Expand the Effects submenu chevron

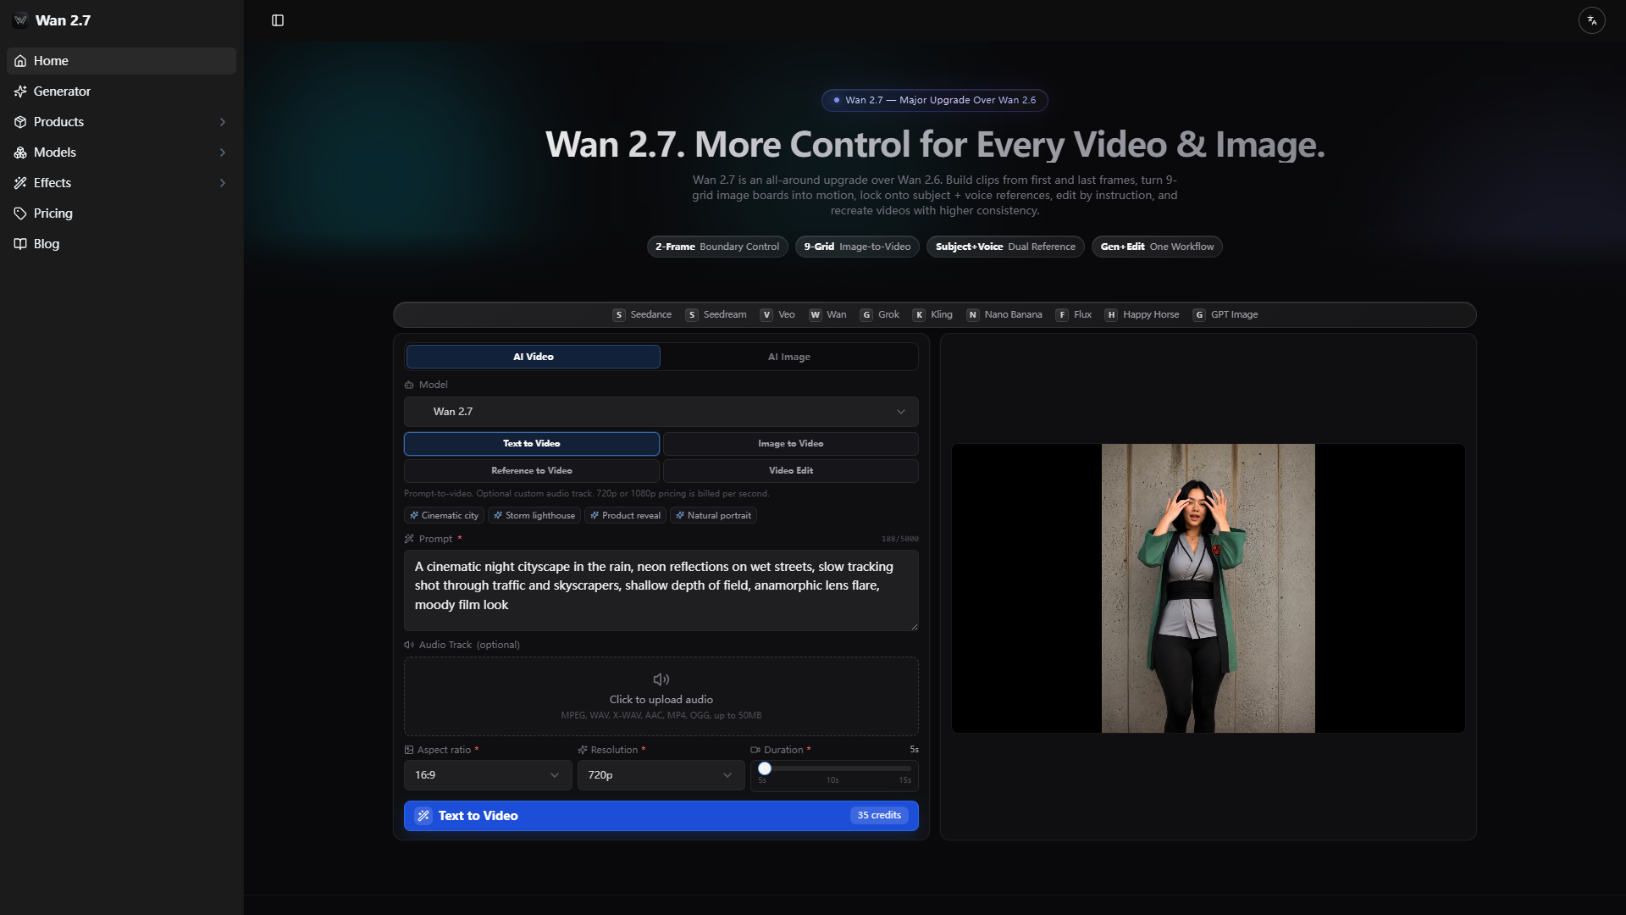tap(223, 183)
